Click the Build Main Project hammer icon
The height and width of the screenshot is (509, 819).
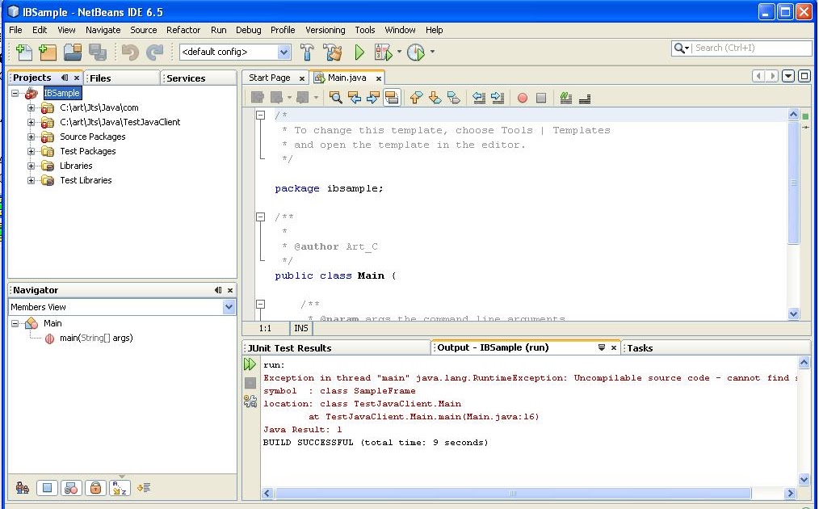click(x=307, y=53)
